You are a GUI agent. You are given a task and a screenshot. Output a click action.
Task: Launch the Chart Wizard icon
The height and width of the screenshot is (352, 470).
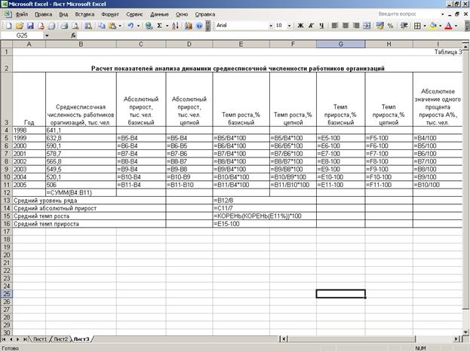(189, 26)
